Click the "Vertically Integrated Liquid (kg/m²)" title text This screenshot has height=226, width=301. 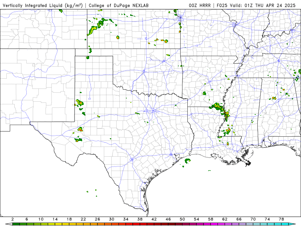(43, 5)
